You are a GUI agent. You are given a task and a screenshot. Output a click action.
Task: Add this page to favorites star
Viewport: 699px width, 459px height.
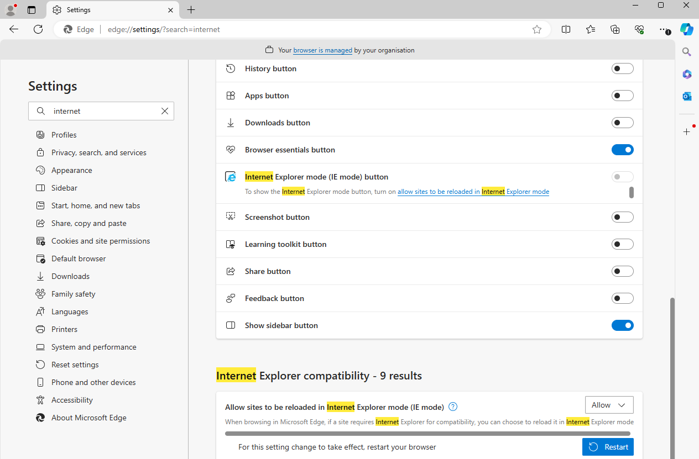click(537, 29)
